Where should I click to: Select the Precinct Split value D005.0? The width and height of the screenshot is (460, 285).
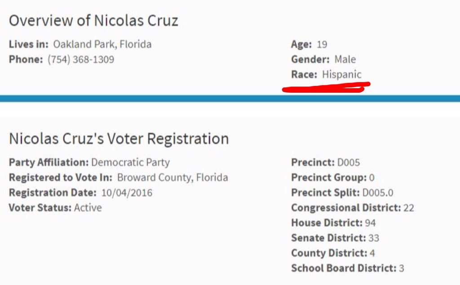(x=378, y=193)
